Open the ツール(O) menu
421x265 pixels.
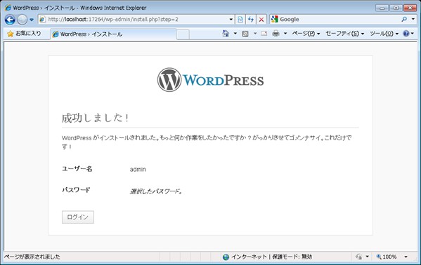[384, 34]
